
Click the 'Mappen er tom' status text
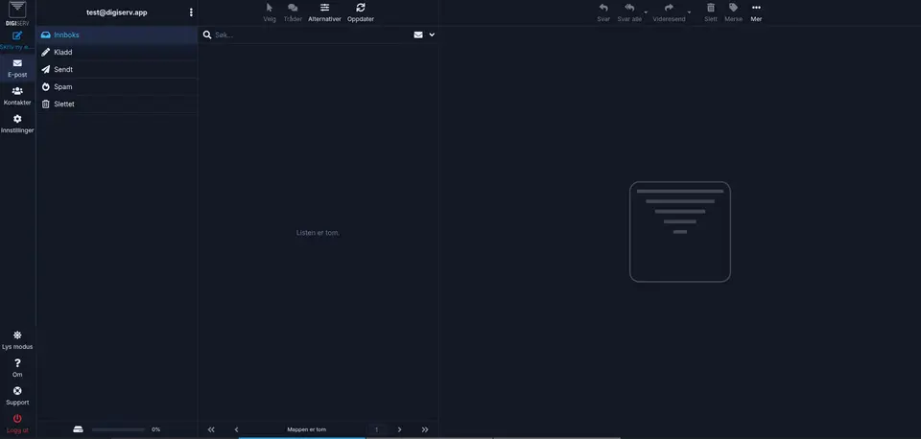[x=307, y=429]
